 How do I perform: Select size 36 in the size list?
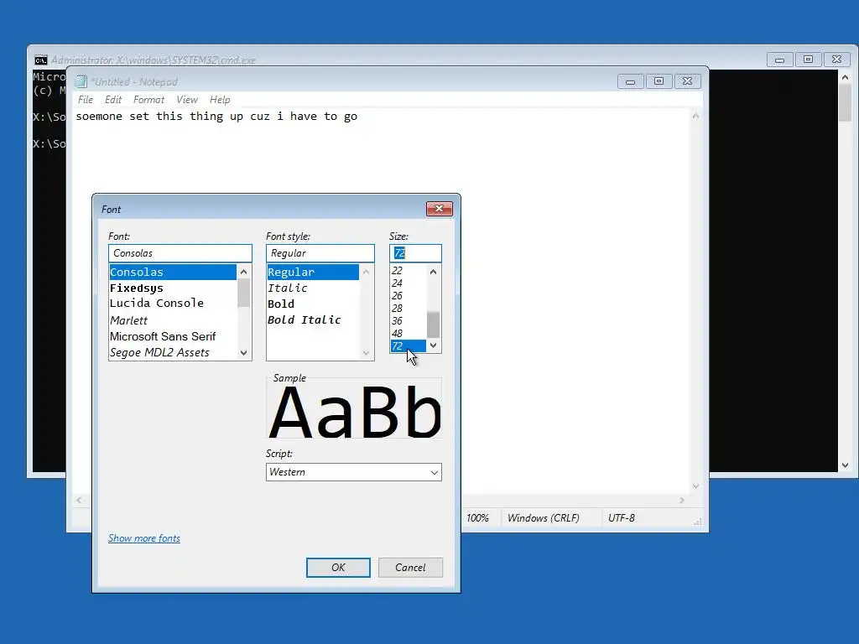click(409, 321)
